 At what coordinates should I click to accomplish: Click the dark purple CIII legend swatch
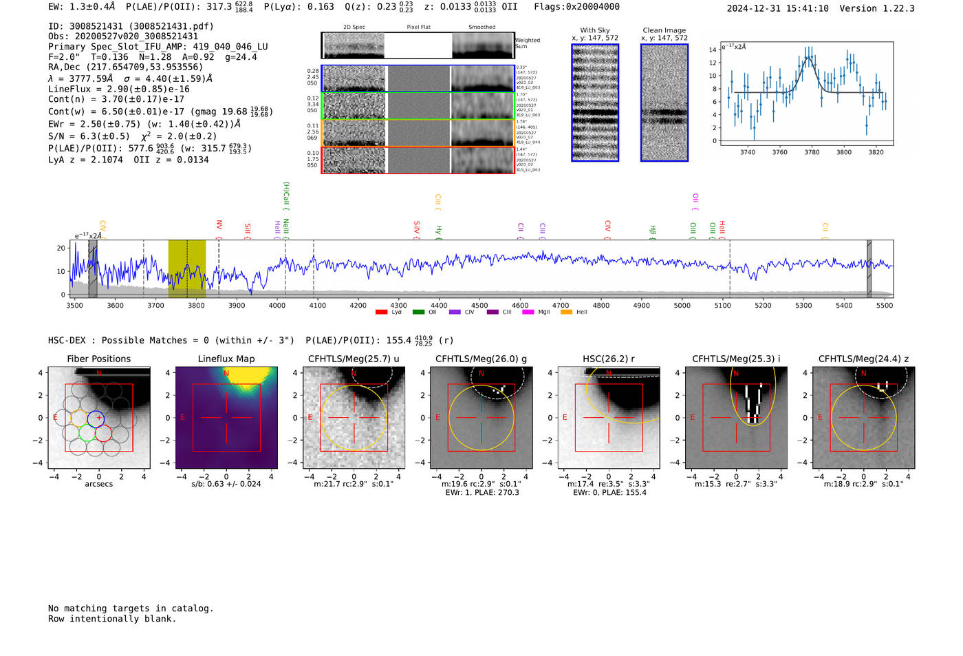coord(493,313)
